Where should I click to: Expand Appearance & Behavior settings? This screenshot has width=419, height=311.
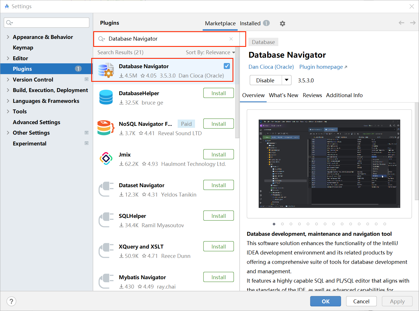point(8,37)
